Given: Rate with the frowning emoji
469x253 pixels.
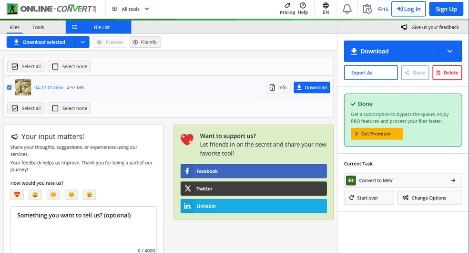Looking at the screenshot, I should [71, 195].
